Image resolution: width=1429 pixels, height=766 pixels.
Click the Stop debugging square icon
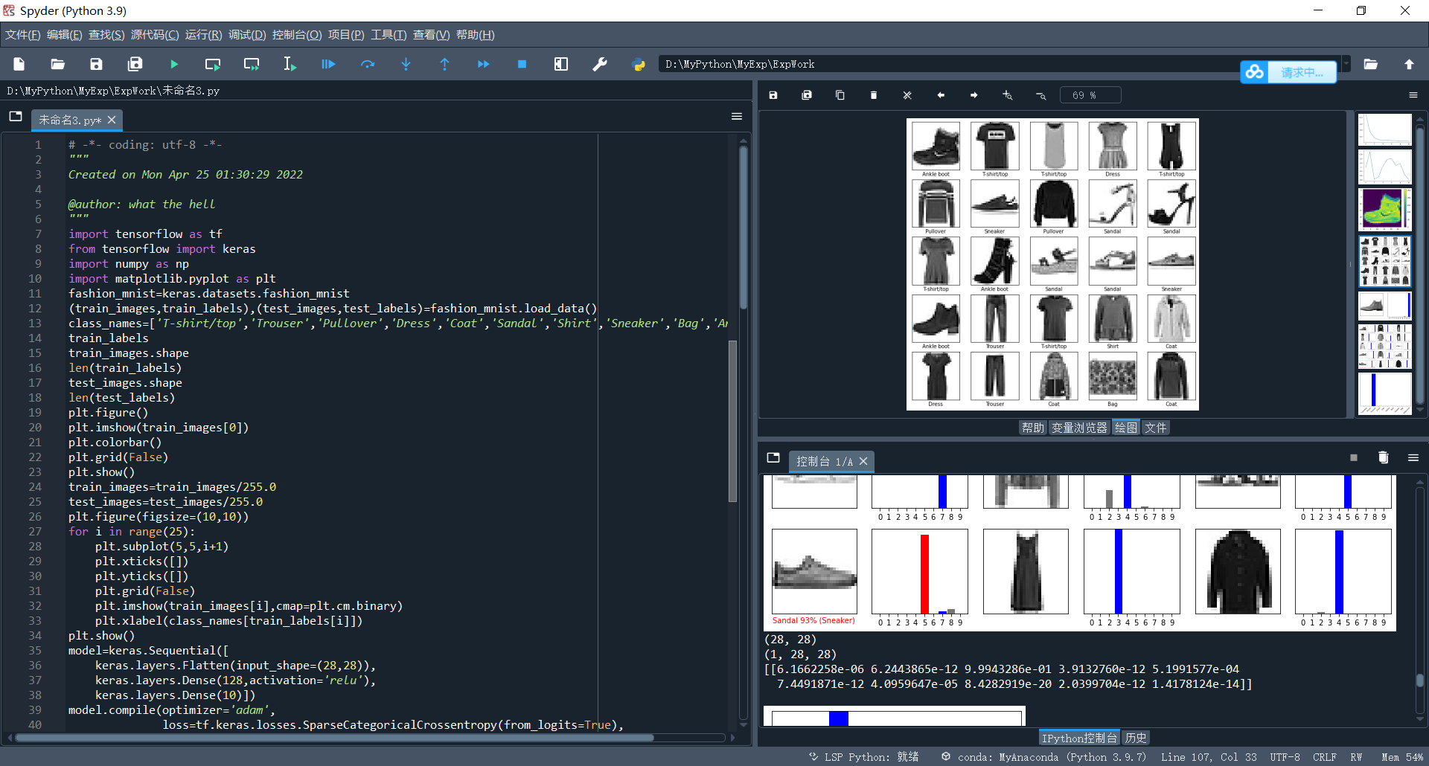(522, 65)
